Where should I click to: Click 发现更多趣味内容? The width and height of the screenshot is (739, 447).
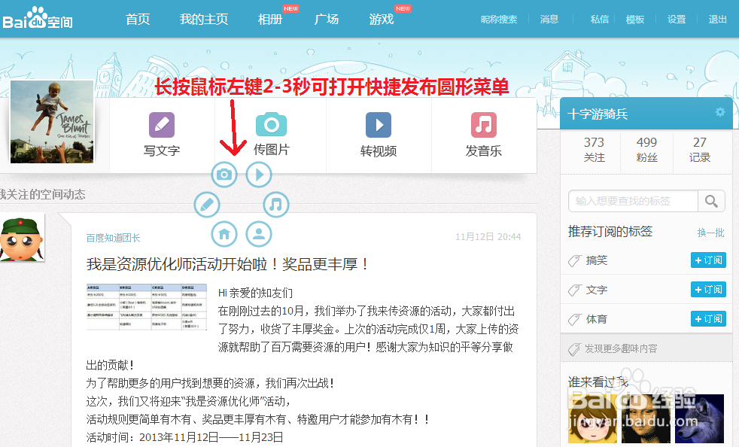coord(621,348)
